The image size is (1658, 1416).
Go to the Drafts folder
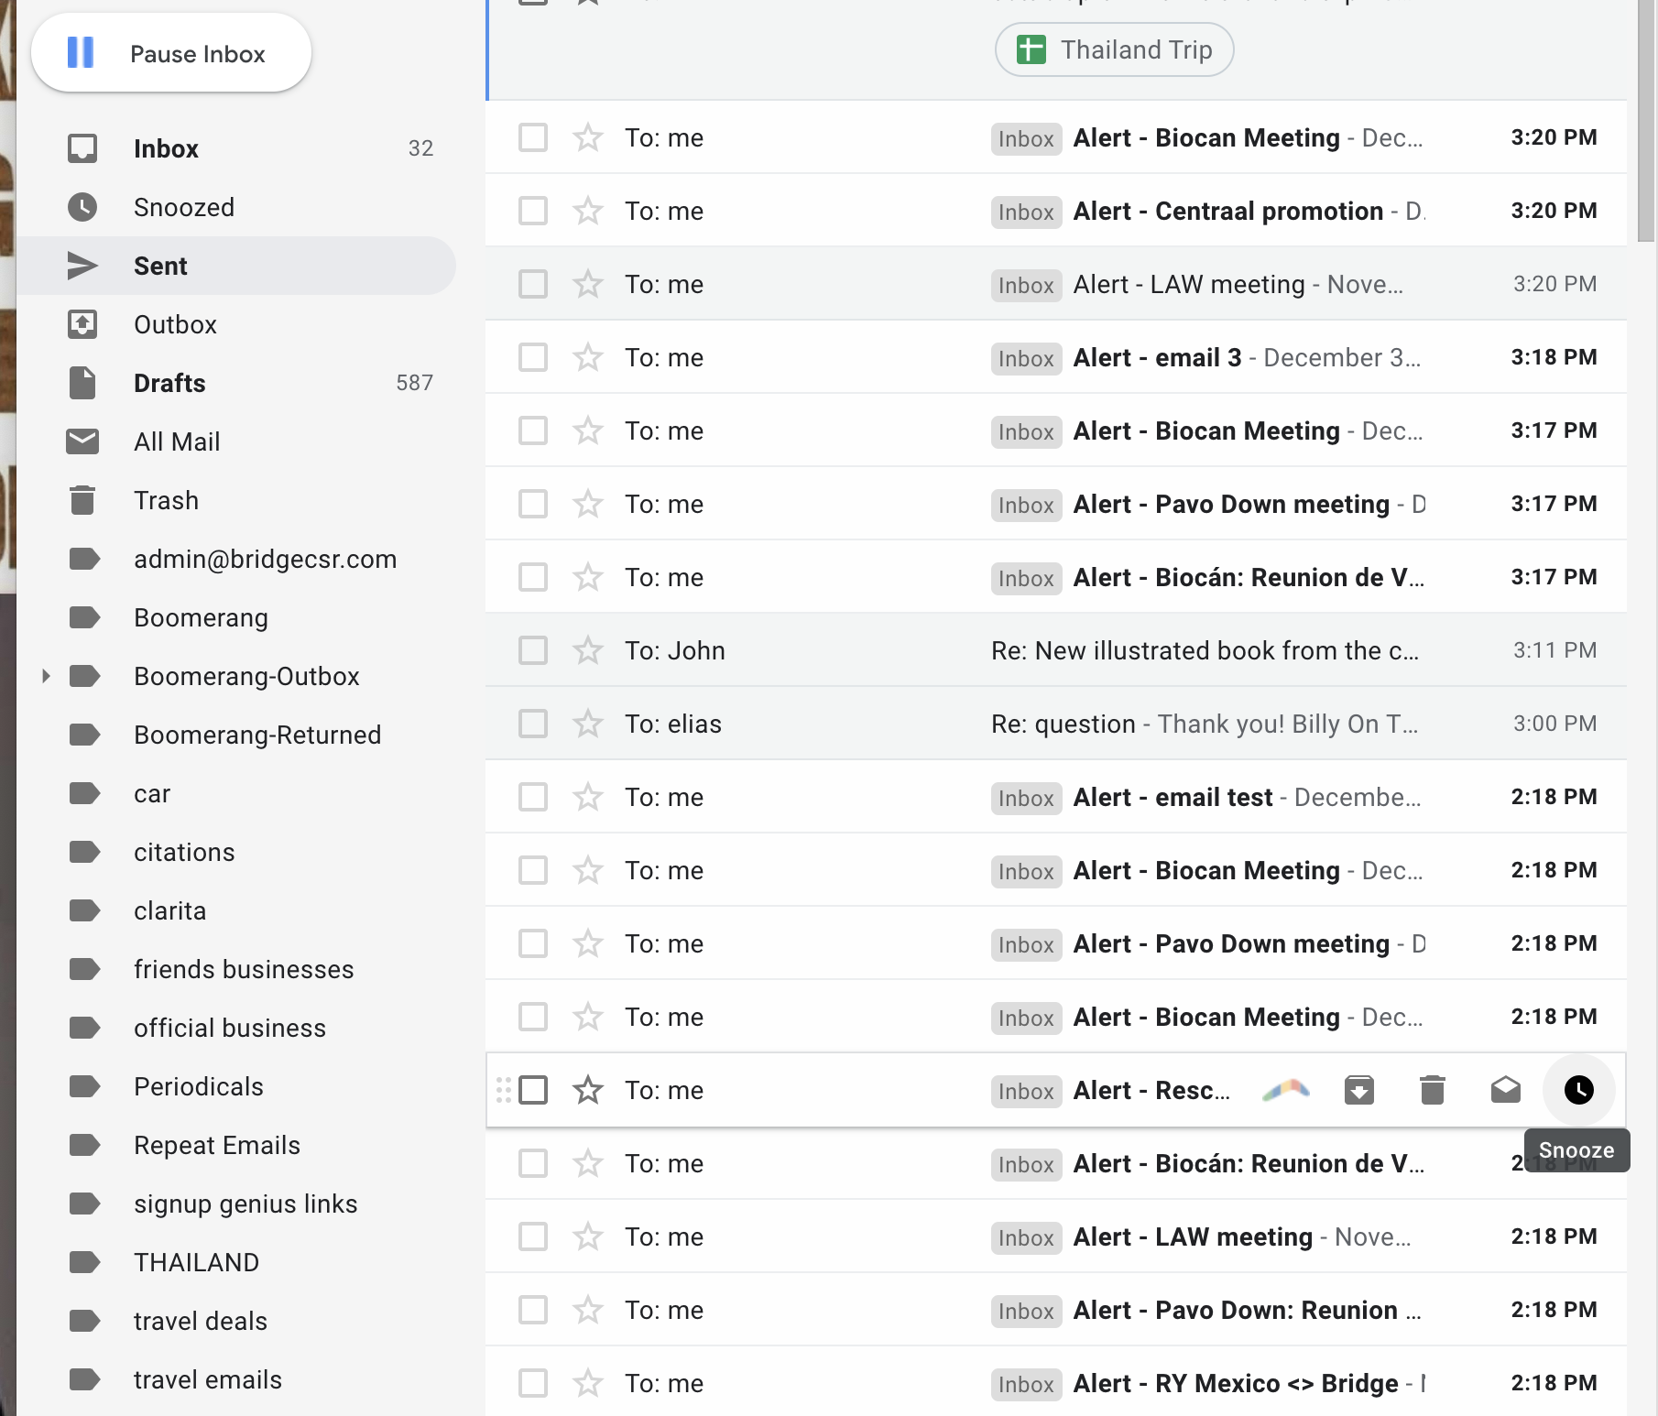pyautogui.click(x=169, y=383)
